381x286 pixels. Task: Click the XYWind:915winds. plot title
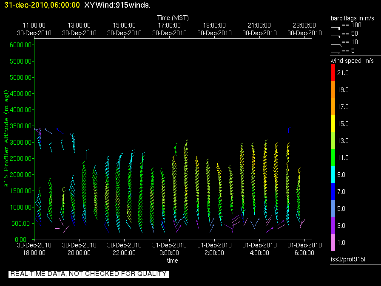117,5
